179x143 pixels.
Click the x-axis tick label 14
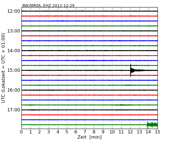click(148, 132)
